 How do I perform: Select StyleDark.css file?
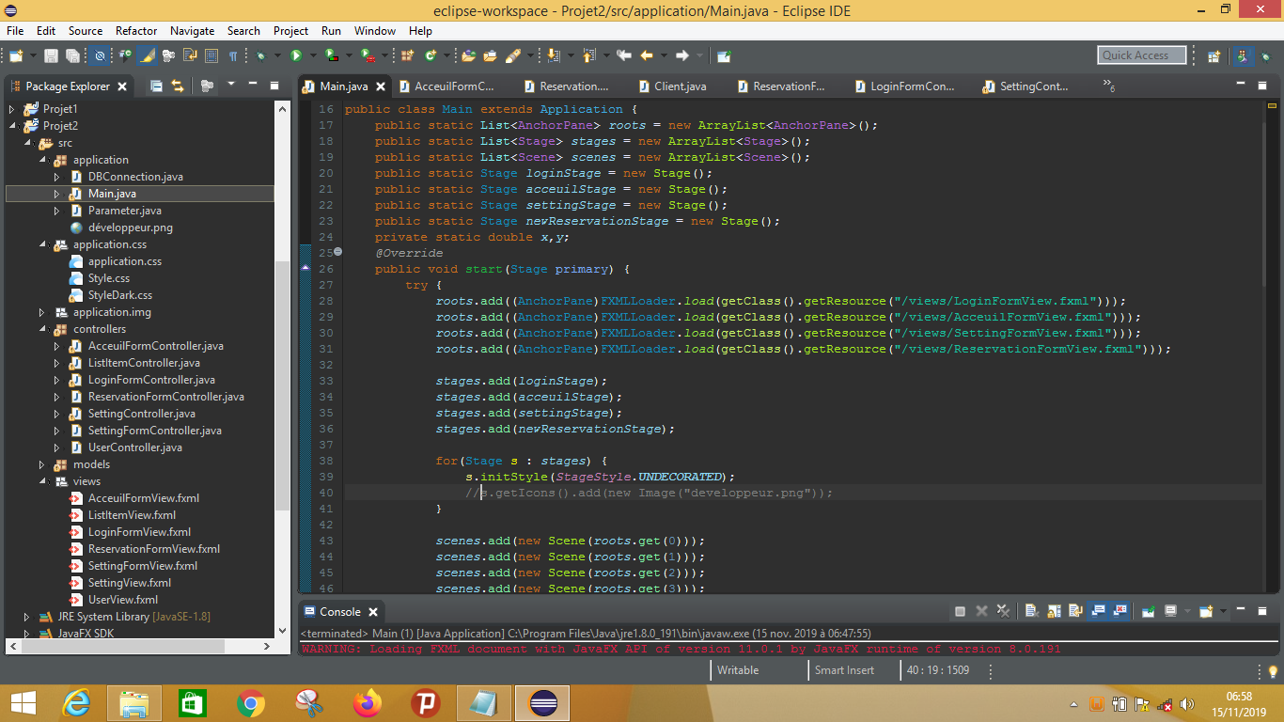[119, 295]
